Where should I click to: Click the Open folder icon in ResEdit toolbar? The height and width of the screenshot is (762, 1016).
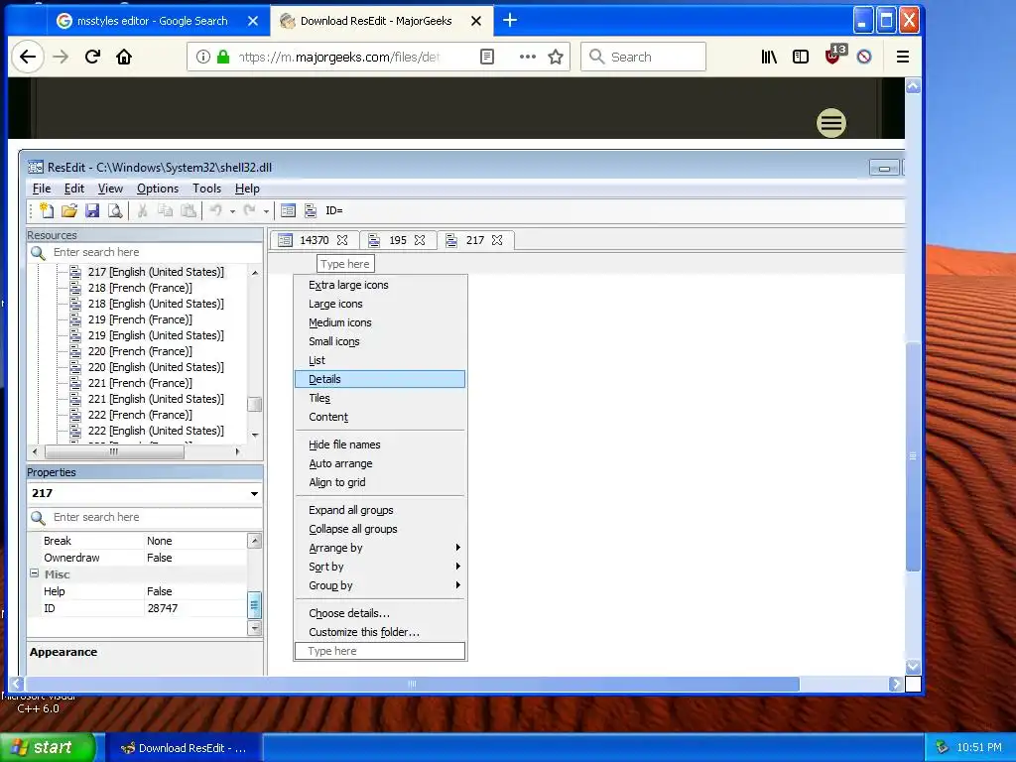click(x=69, y=210)
